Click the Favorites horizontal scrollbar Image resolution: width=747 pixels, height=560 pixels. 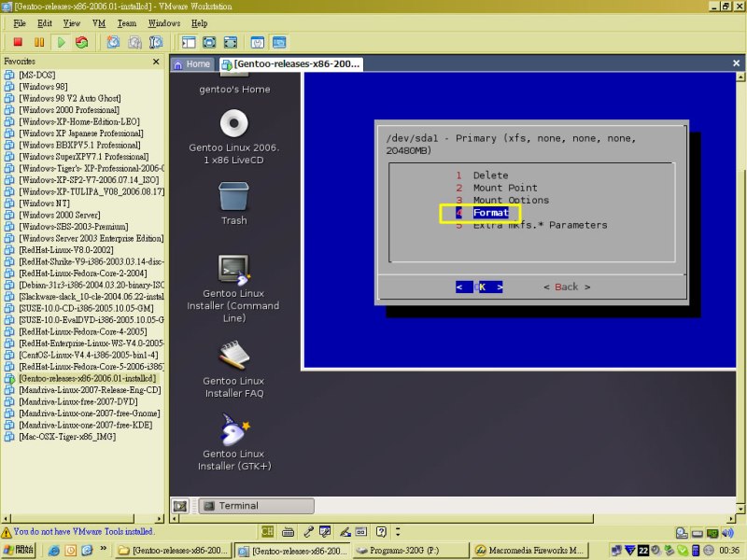pyautogui.click(x=83, y=518)
